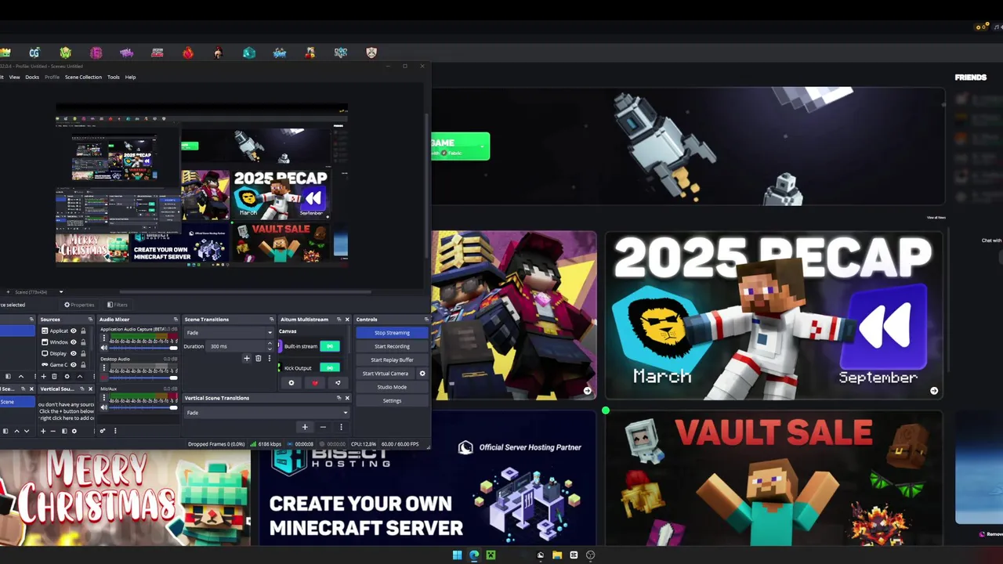Open the Help menu
The width and height of the screenshot is (1003, 564).
point(130,77)
